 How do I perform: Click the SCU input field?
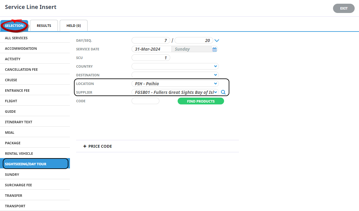click(x=151, y=58)
